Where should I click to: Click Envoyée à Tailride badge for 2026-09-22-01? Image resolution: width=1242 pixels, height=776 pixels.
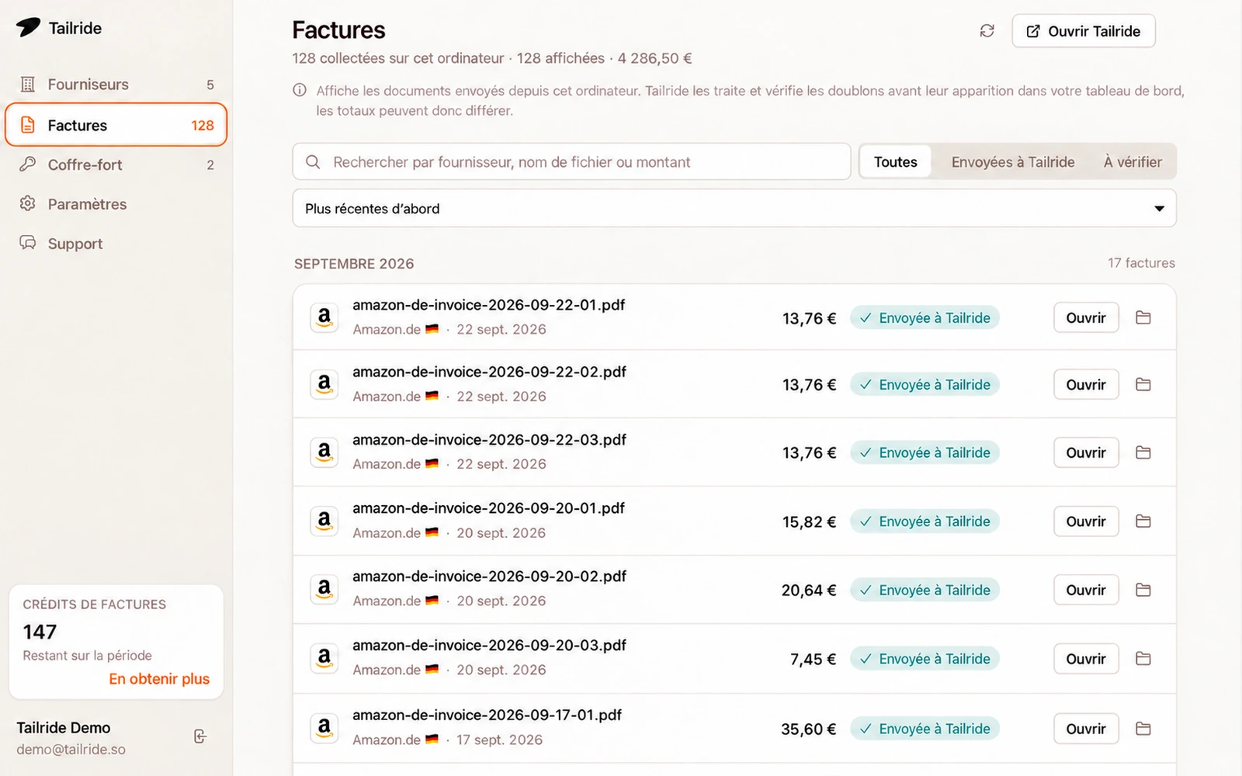click(x=925, y=317)
